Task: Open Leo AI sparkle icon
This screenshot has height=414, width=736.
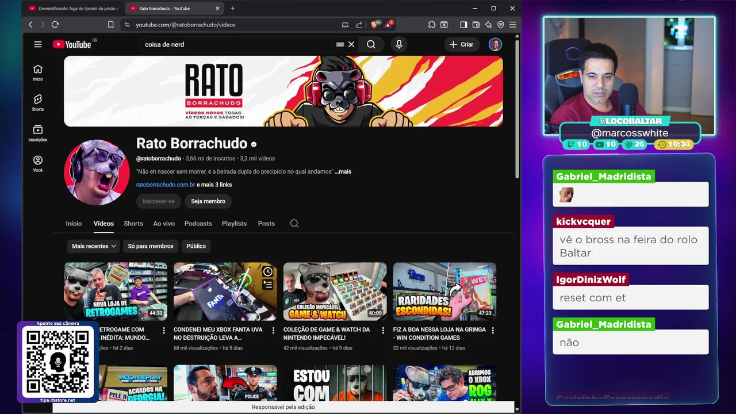Action: (x=488, y=25)
